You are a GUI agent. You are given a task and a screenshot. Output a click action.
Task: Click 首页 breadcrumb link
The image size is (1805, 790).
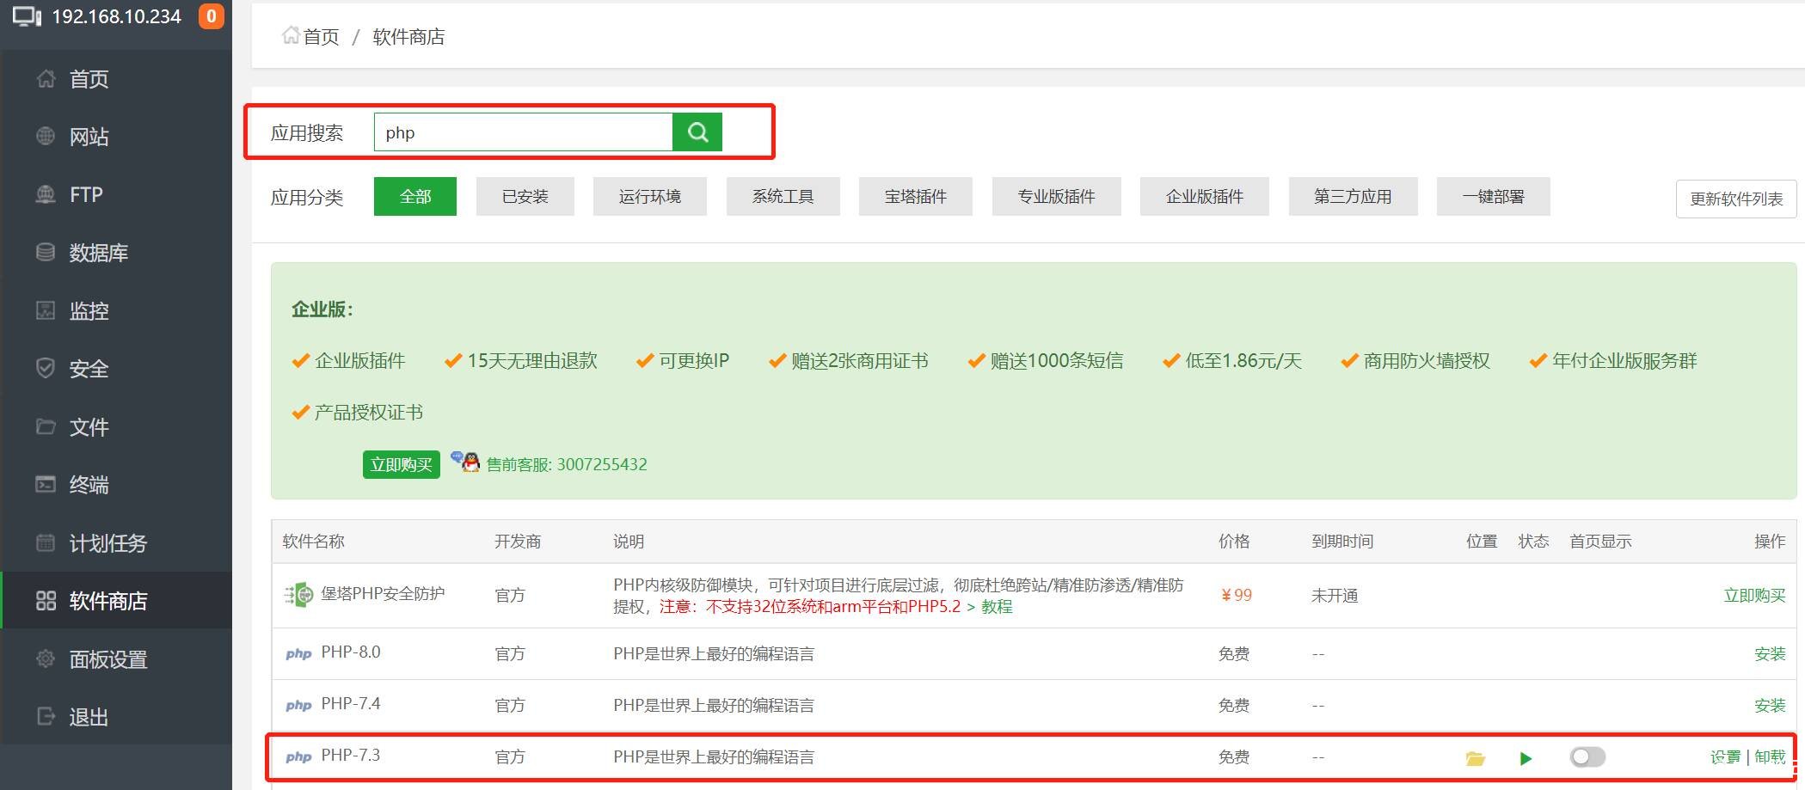click(322, 36)
